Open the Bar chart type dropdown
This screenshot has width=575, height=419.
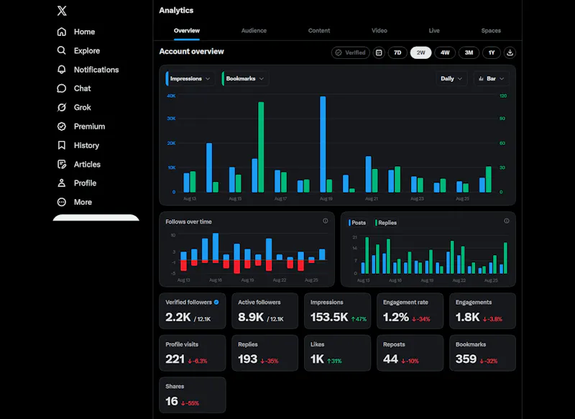click(x=492, y=79)
